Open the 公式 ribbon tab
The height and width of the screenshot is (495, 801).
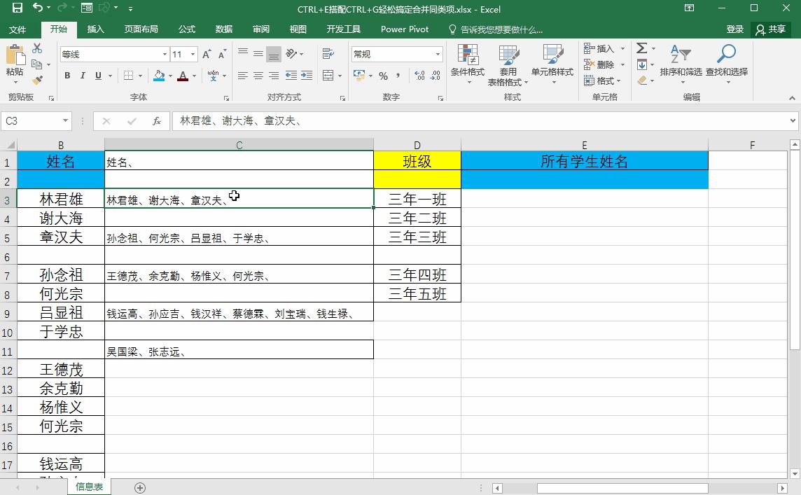[187, 29]
